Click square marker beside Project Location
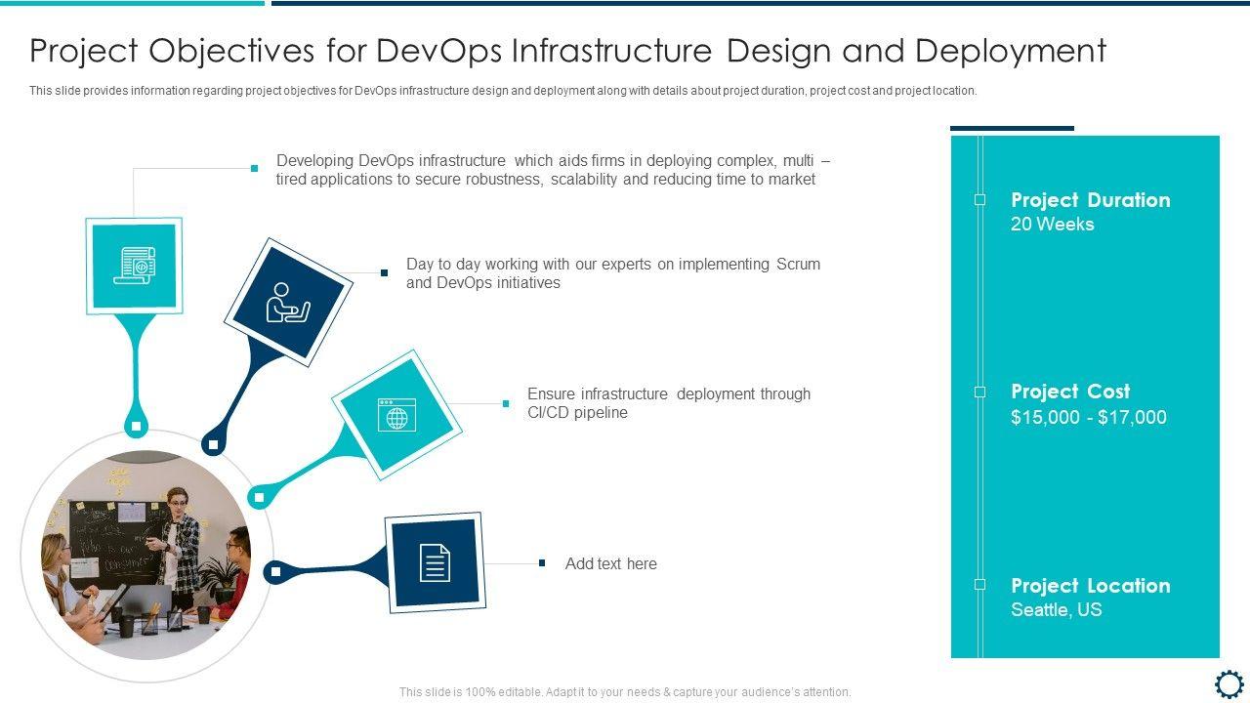The width and height of the screenshot is (1250, 703). pos(979,585)
